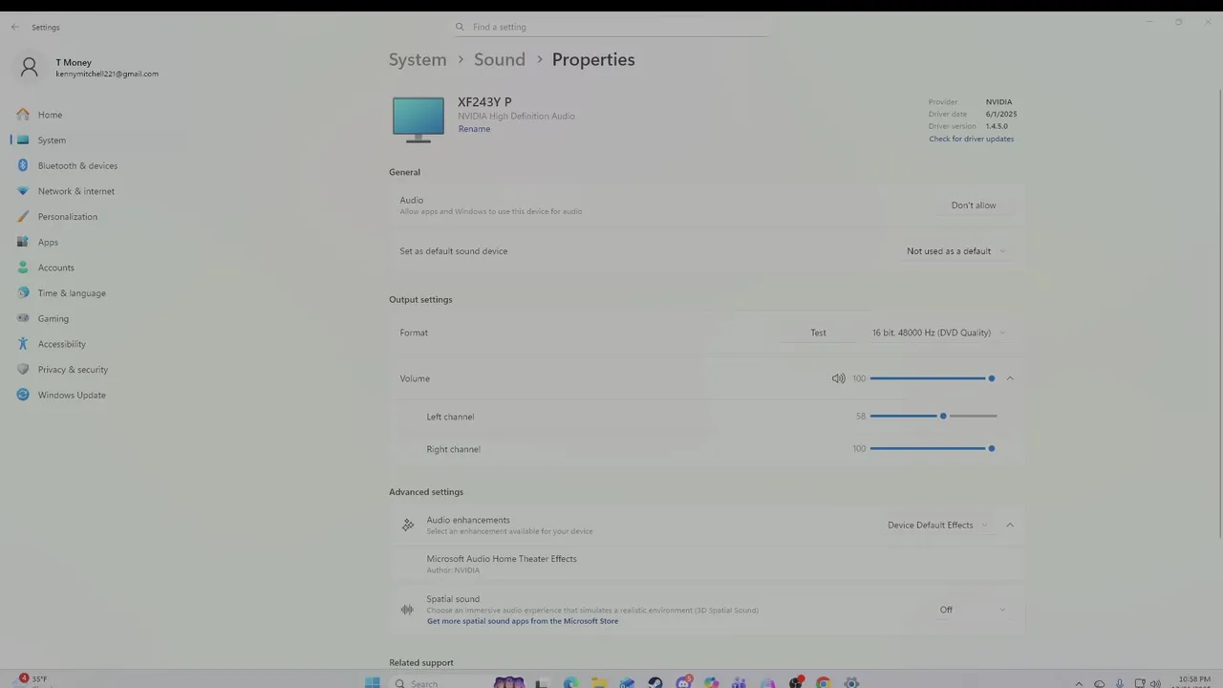The height and width of the screenshot is (688, 1223).
Task: Open Discord from taskbar
Action: click(x=683, y=682)
